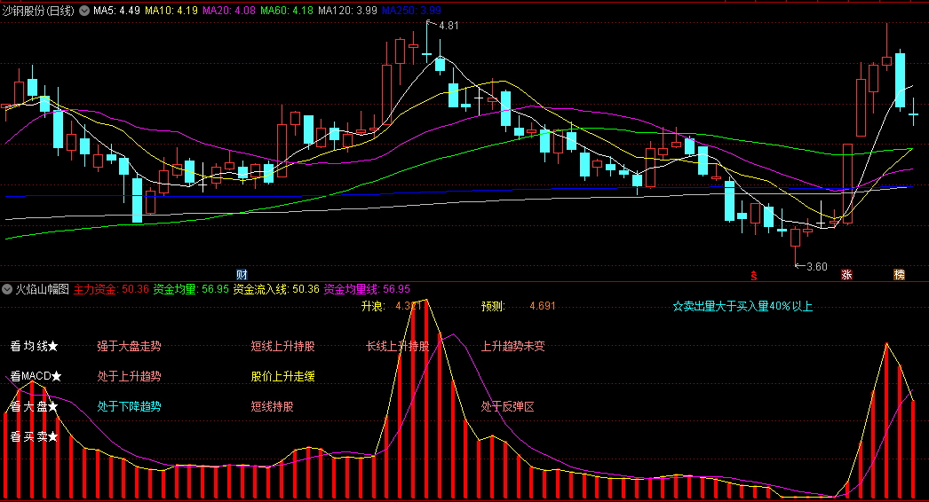Click the 看大盘★ row label
Image resolution: width=929 pixels, height=502 pixels.
coord(35,407)
